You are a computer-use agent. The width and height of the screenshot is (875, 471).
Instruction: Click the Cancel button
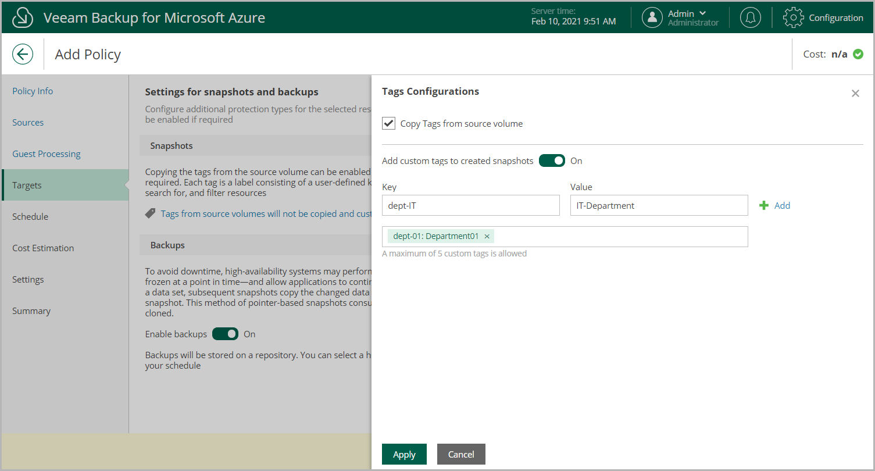(x=461, y=454)
